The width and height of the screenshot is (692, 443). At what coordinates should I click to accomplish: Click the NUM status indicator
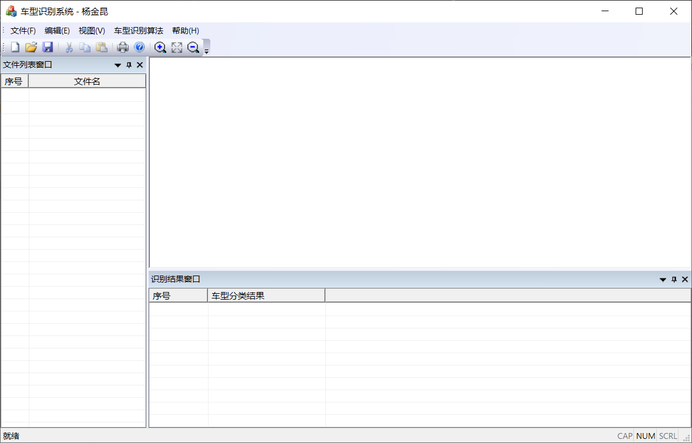[646, 437]
